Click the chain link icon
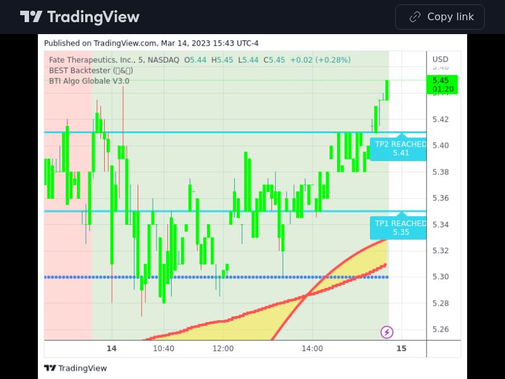This screenshot has height=379, width=505. click(415, 17)
